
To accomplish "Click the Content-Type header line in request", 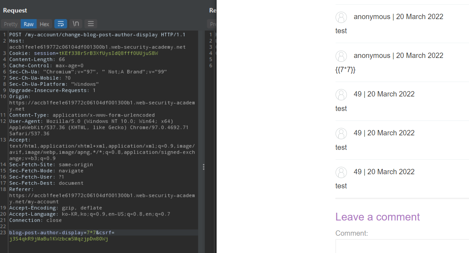I will click(x=81, y=115).
